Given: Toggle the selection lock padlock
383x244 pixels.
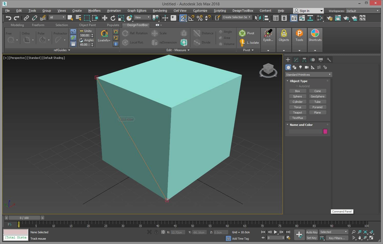Looking at the screenshot, I should pyautogui.click(x=156, y=232).
